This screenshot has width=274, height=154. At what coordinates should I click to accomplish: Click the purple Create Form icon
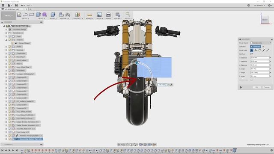click(45, 15)
